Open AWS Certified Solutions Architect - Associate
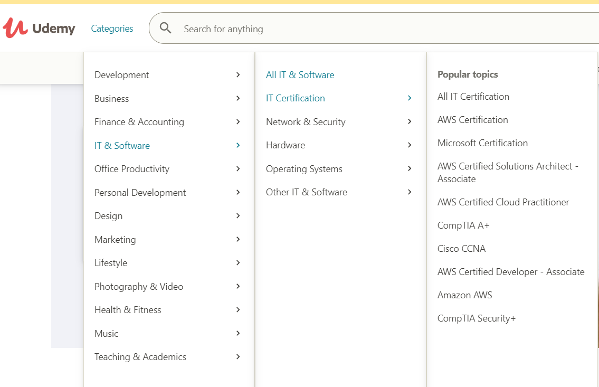The image size is (599, 387). (x=508, y=173)
